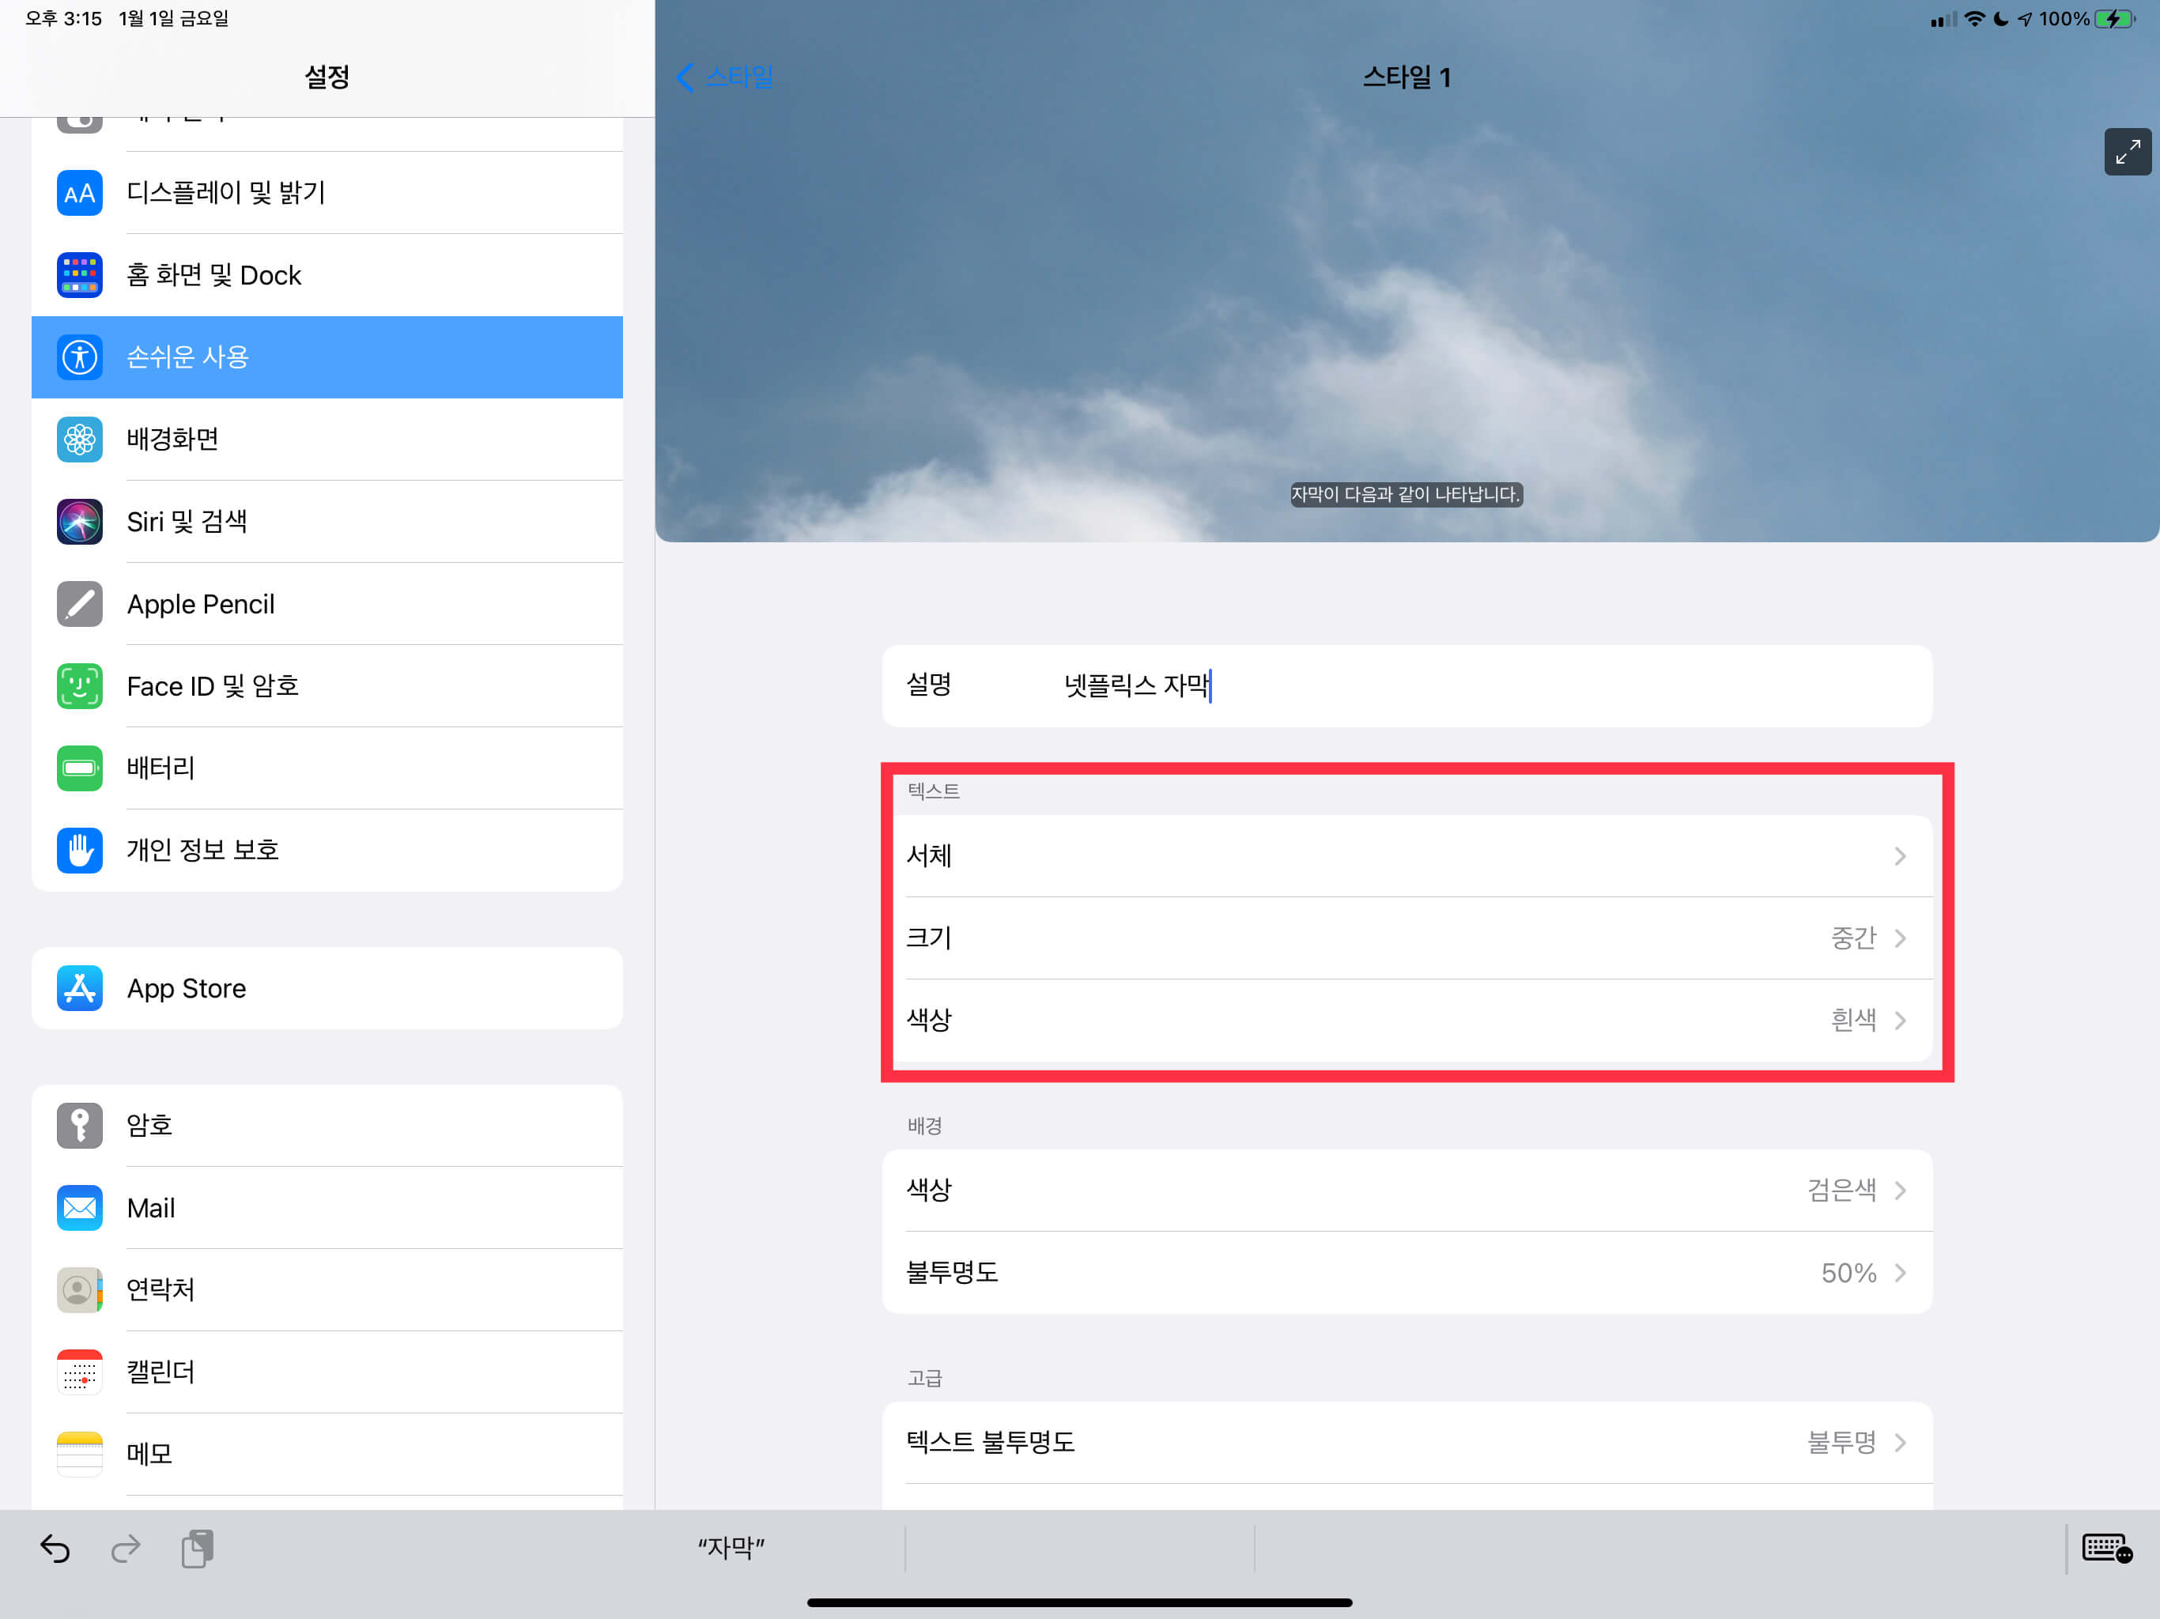The height and width of the screenshot is (1619, 2160).
Task: Open background 불투명도 50% option
Action: 1407,1272
